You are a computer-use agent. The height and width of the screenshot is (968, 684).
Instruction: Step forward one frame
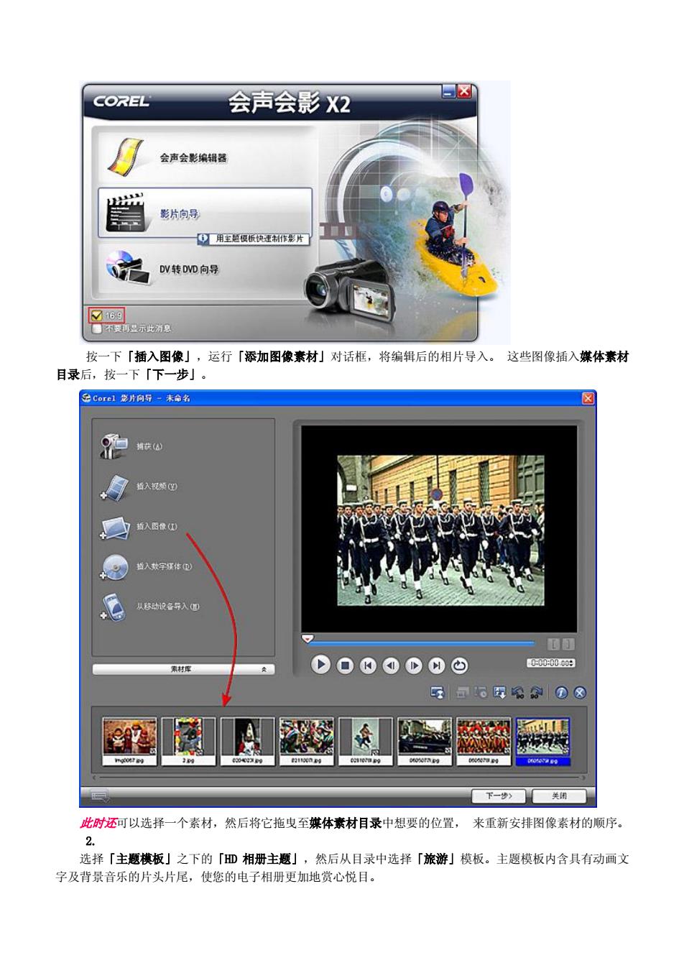(414, 665)
